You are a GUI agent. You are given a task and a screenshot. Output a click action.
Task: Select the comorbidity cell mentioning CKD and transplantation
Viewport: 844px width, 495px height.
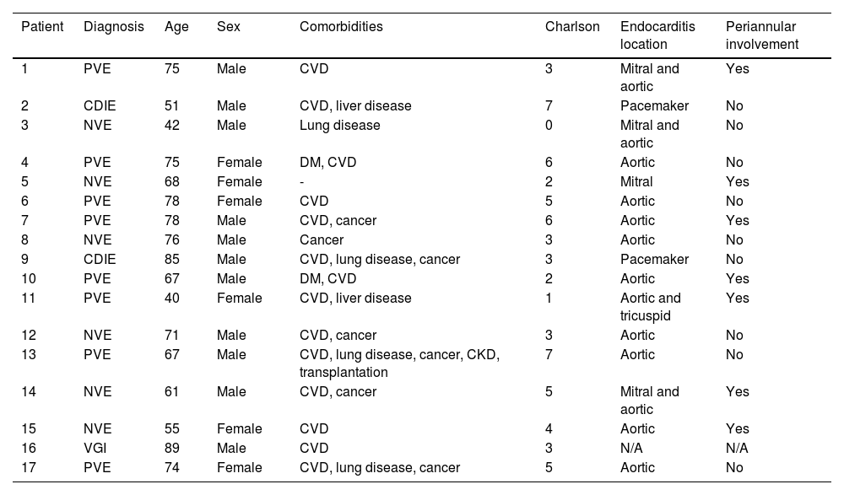point(399,363)
